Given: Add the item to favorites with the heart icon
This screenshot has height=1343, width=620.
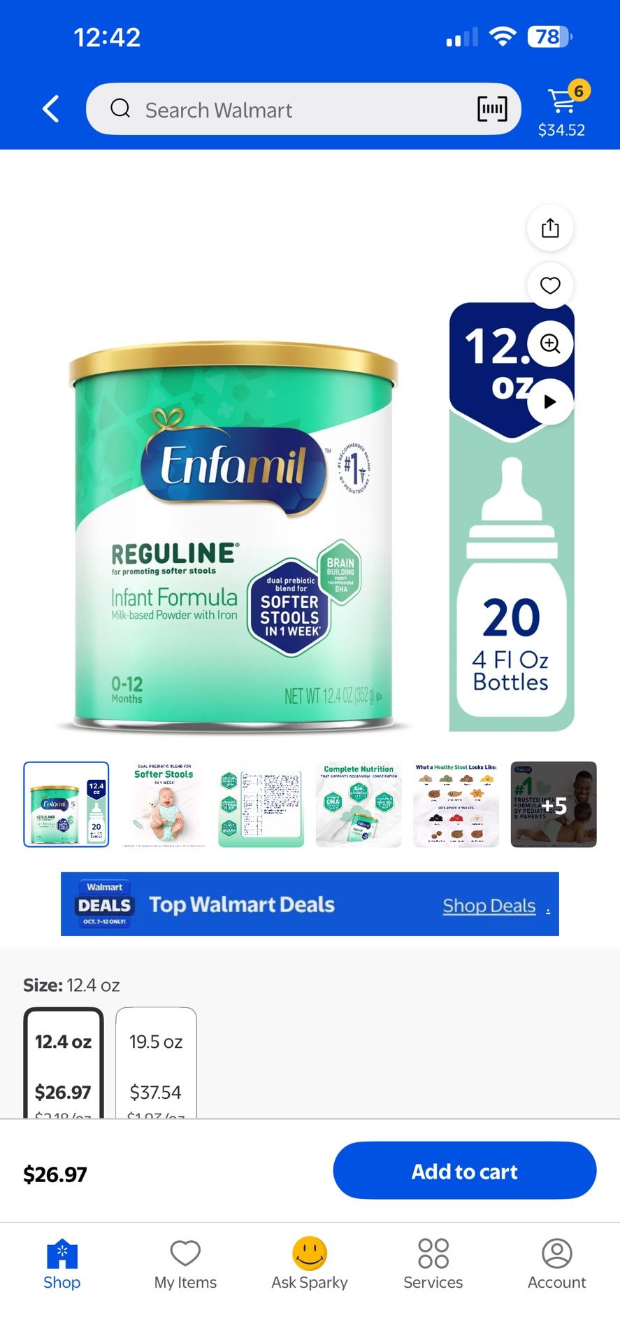Looking at the screenshot, I should [x=550, y=285].
